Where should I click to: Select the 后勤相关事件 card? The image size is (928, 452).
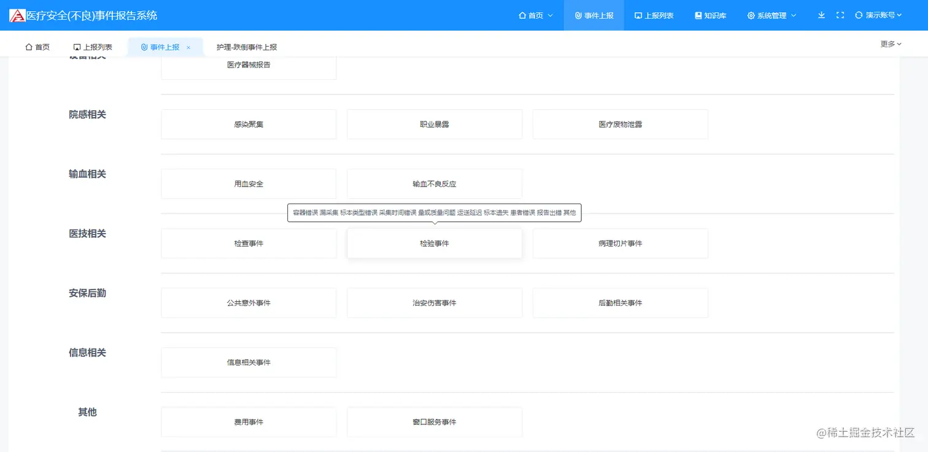click(621, 303)
